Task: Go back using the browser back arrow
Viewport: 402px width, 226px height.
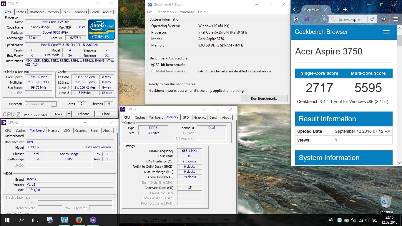Action: coord(325,19)
